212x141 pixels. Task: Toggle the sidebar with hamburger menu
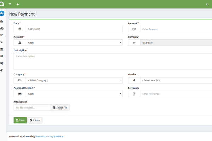[x=10, y=4]
